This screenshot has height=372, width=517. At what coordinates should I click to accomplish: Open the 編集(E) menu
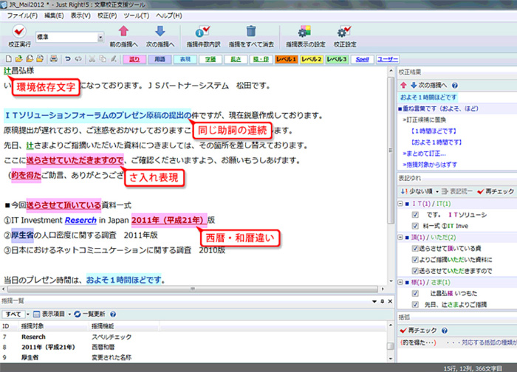tap(54, 15)
